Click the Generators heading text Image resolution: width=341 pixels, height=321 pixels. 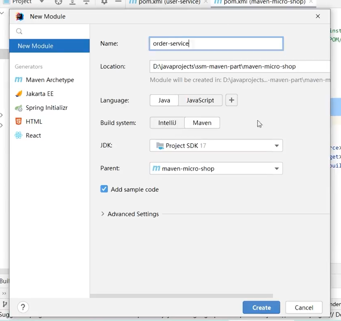pos(29,67)
